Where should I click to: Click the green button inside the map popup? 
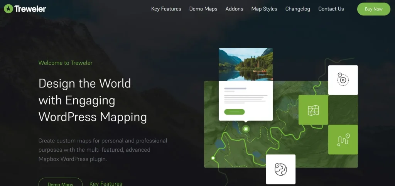click(x=234, y=112)
